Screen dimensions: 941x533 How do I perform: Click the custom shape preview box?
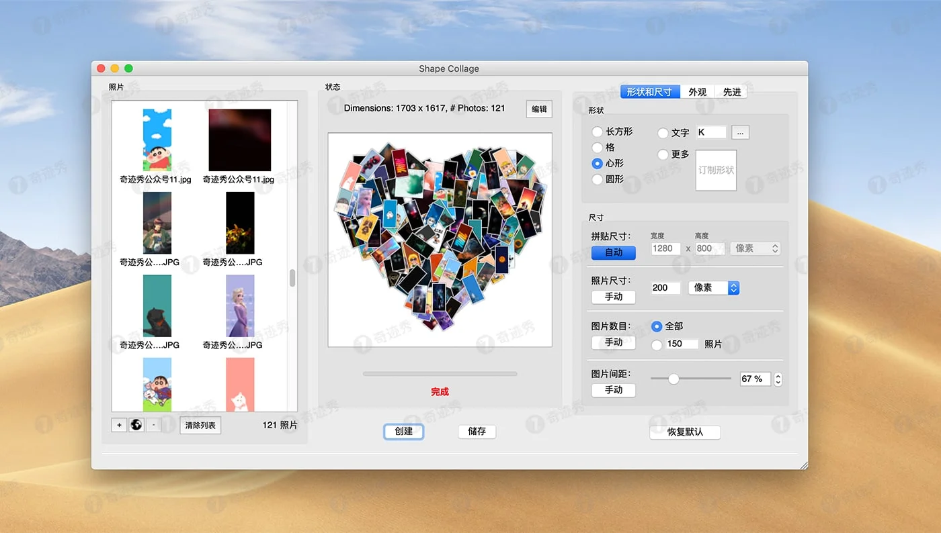[716, 170]
